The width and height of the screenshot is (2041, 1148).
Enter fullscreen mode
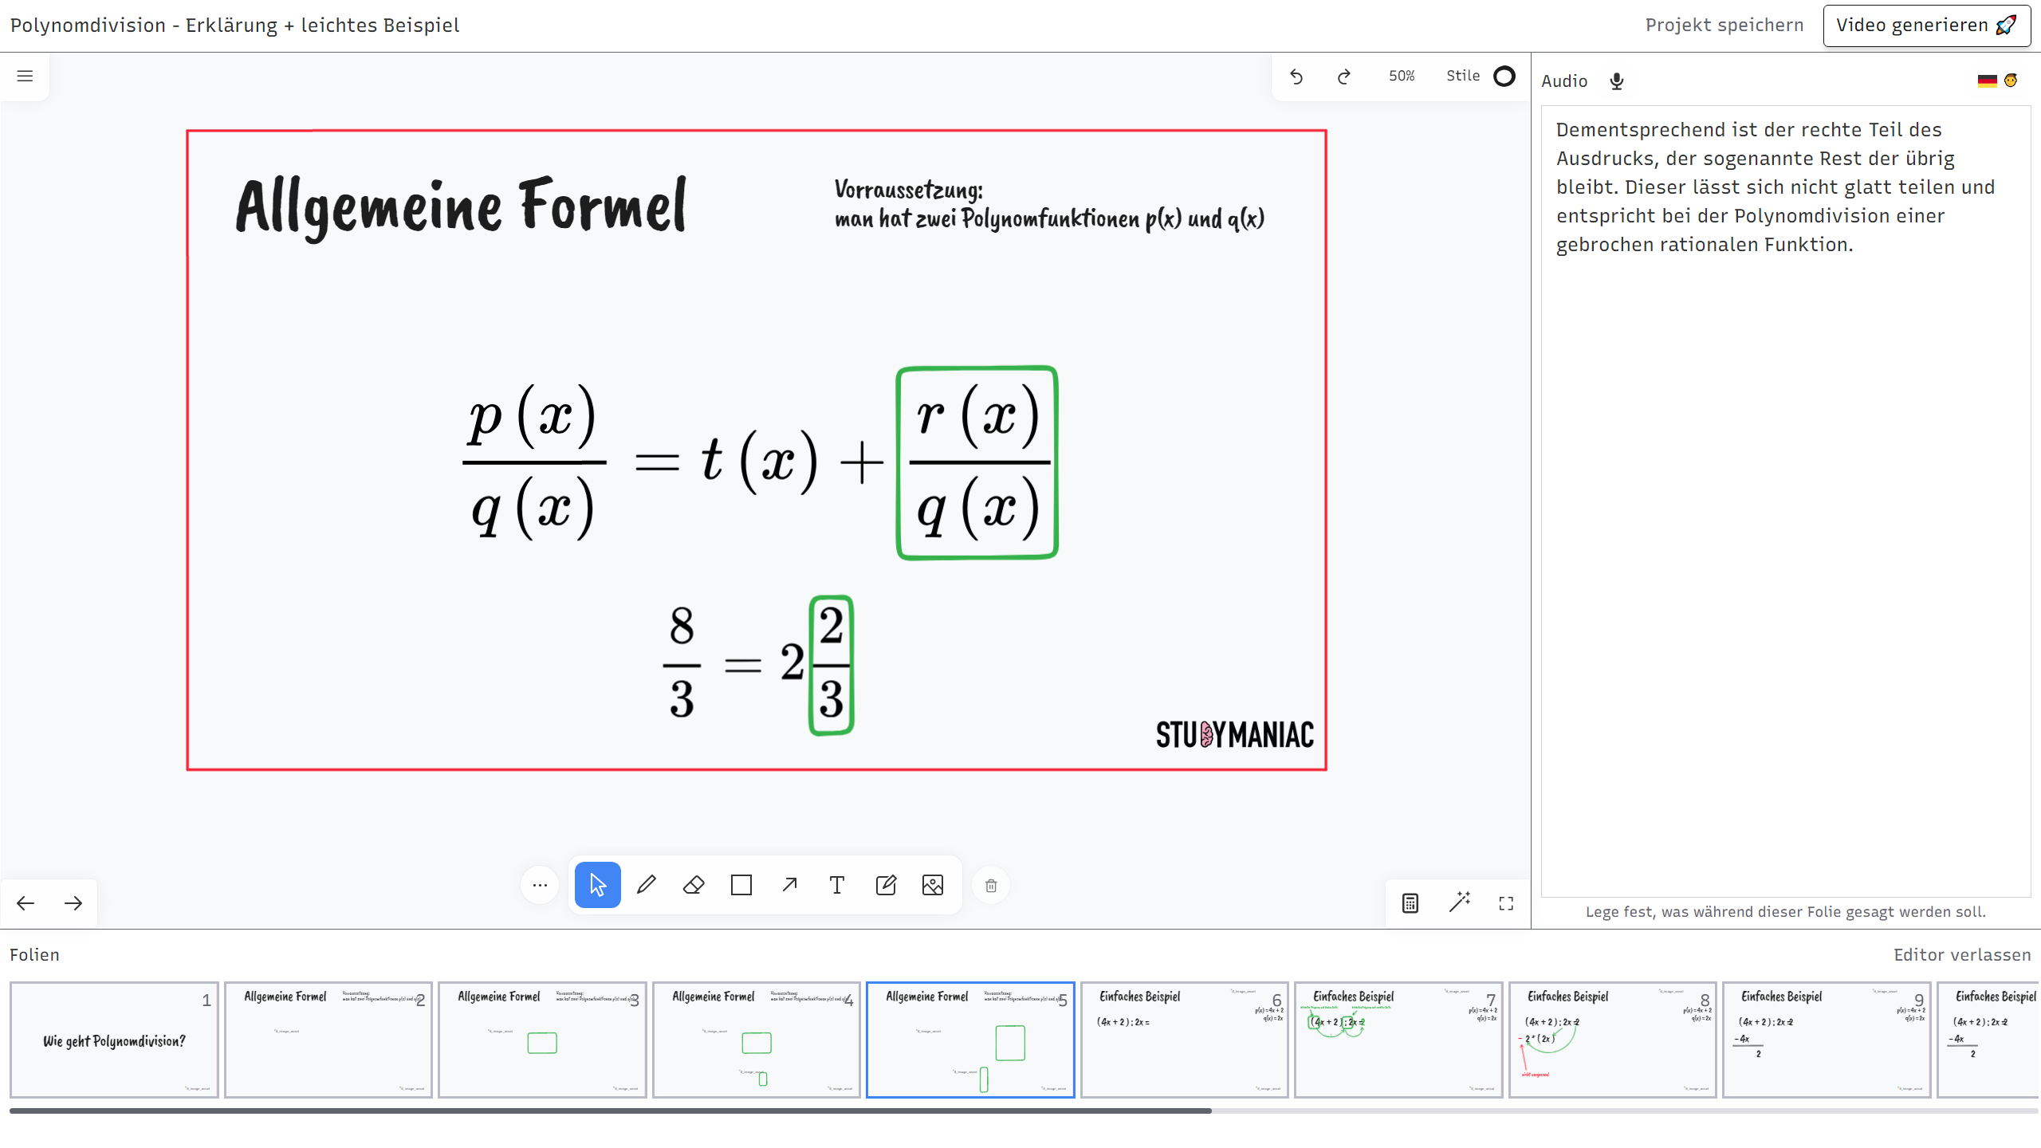[x=1506, y=903]
